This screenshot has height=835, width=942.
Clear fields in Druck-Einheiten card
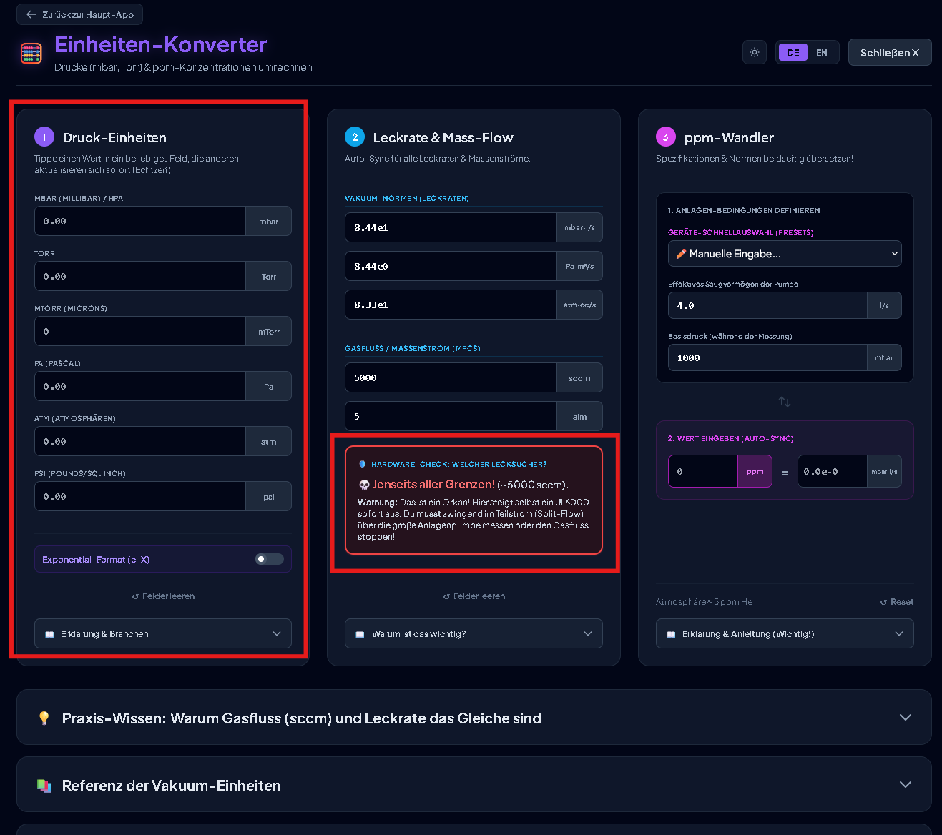(x=163, y=596)
